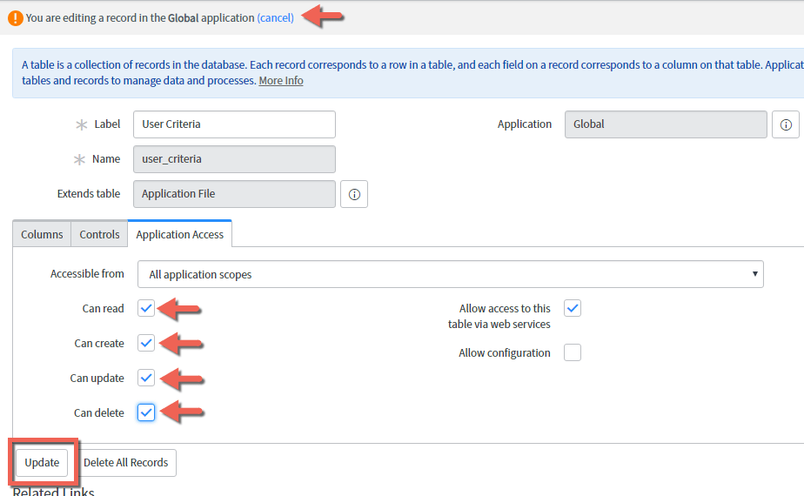Click the info icon beside Application field

pyautogui.click(x=785, y=124)
